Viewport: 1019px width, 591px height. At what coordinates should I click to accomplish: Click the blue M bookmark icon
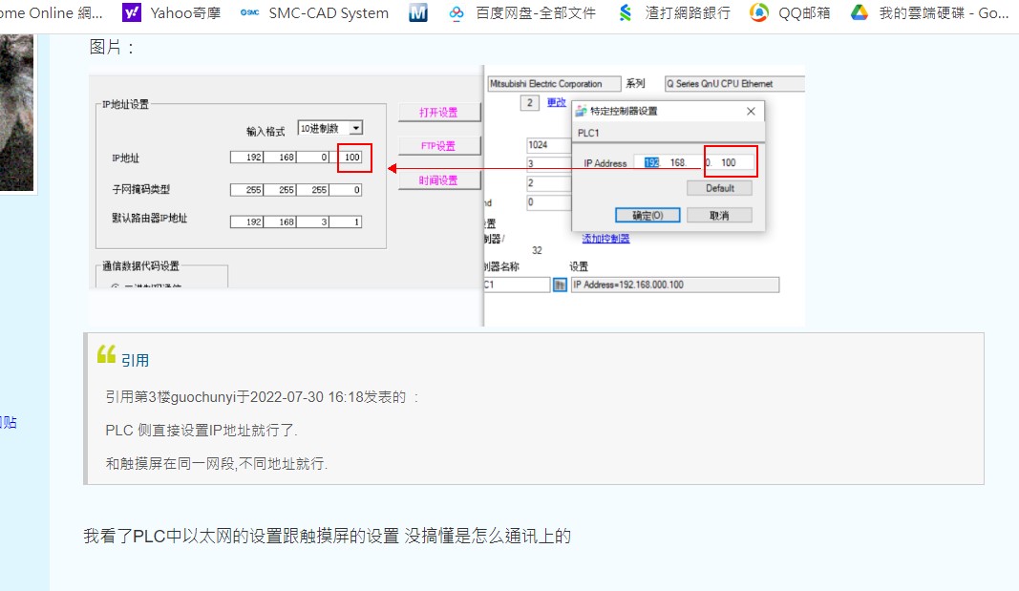(418, 12)
